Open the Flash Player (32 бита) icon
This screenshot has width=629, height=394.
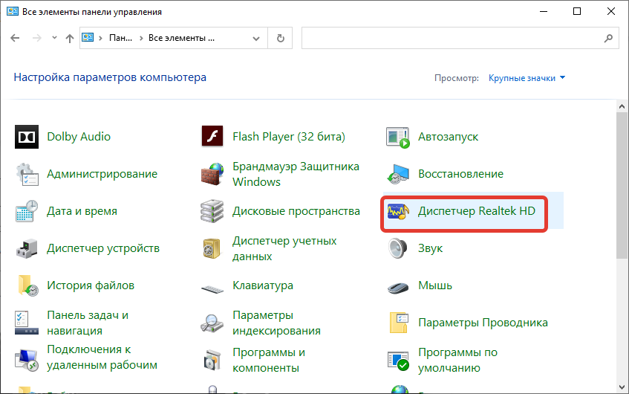click(212, 137)
